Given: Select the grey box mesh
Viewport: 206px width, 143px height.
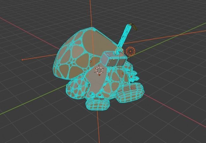Looking at the screenshot, I should click(x=114, y=59).
